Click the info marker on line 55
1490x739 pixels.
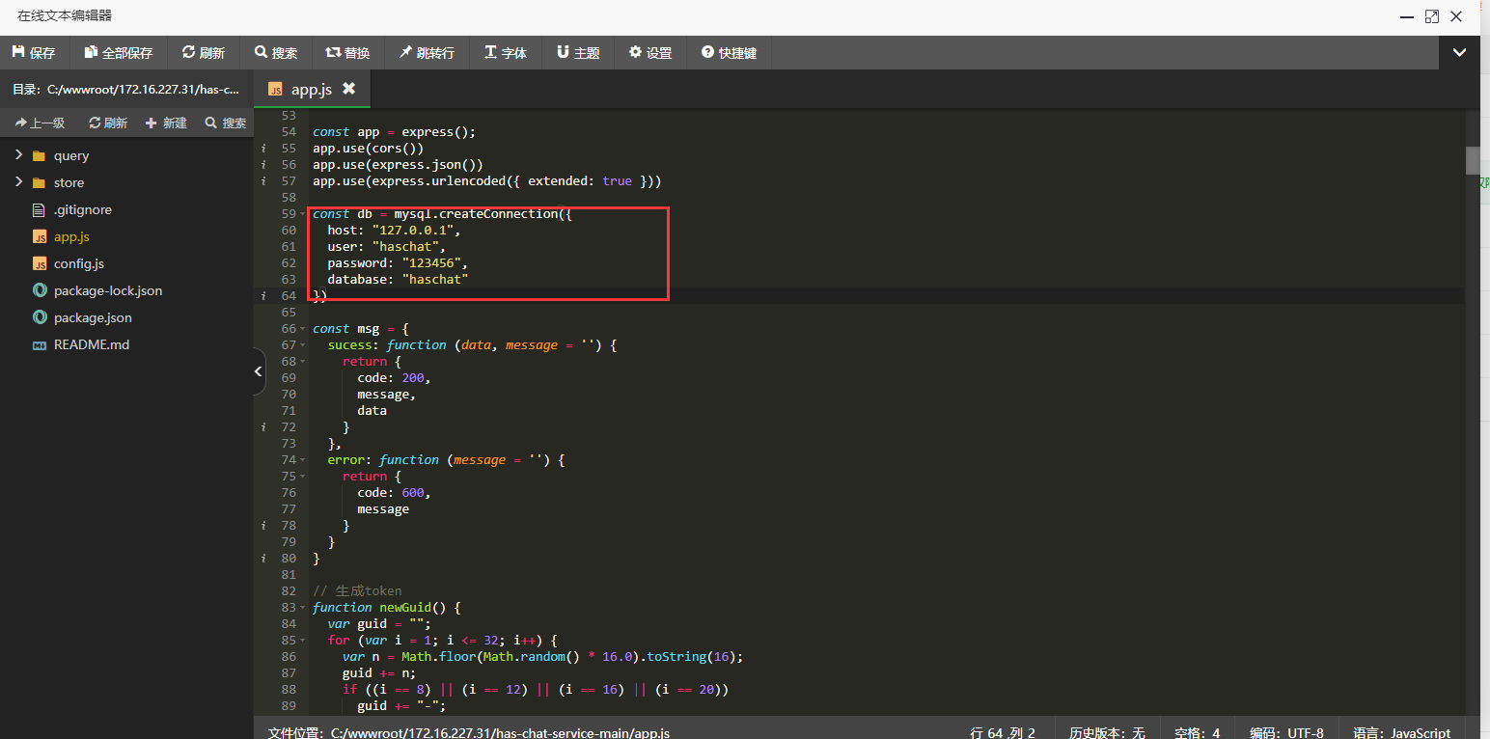click(263, 149)
